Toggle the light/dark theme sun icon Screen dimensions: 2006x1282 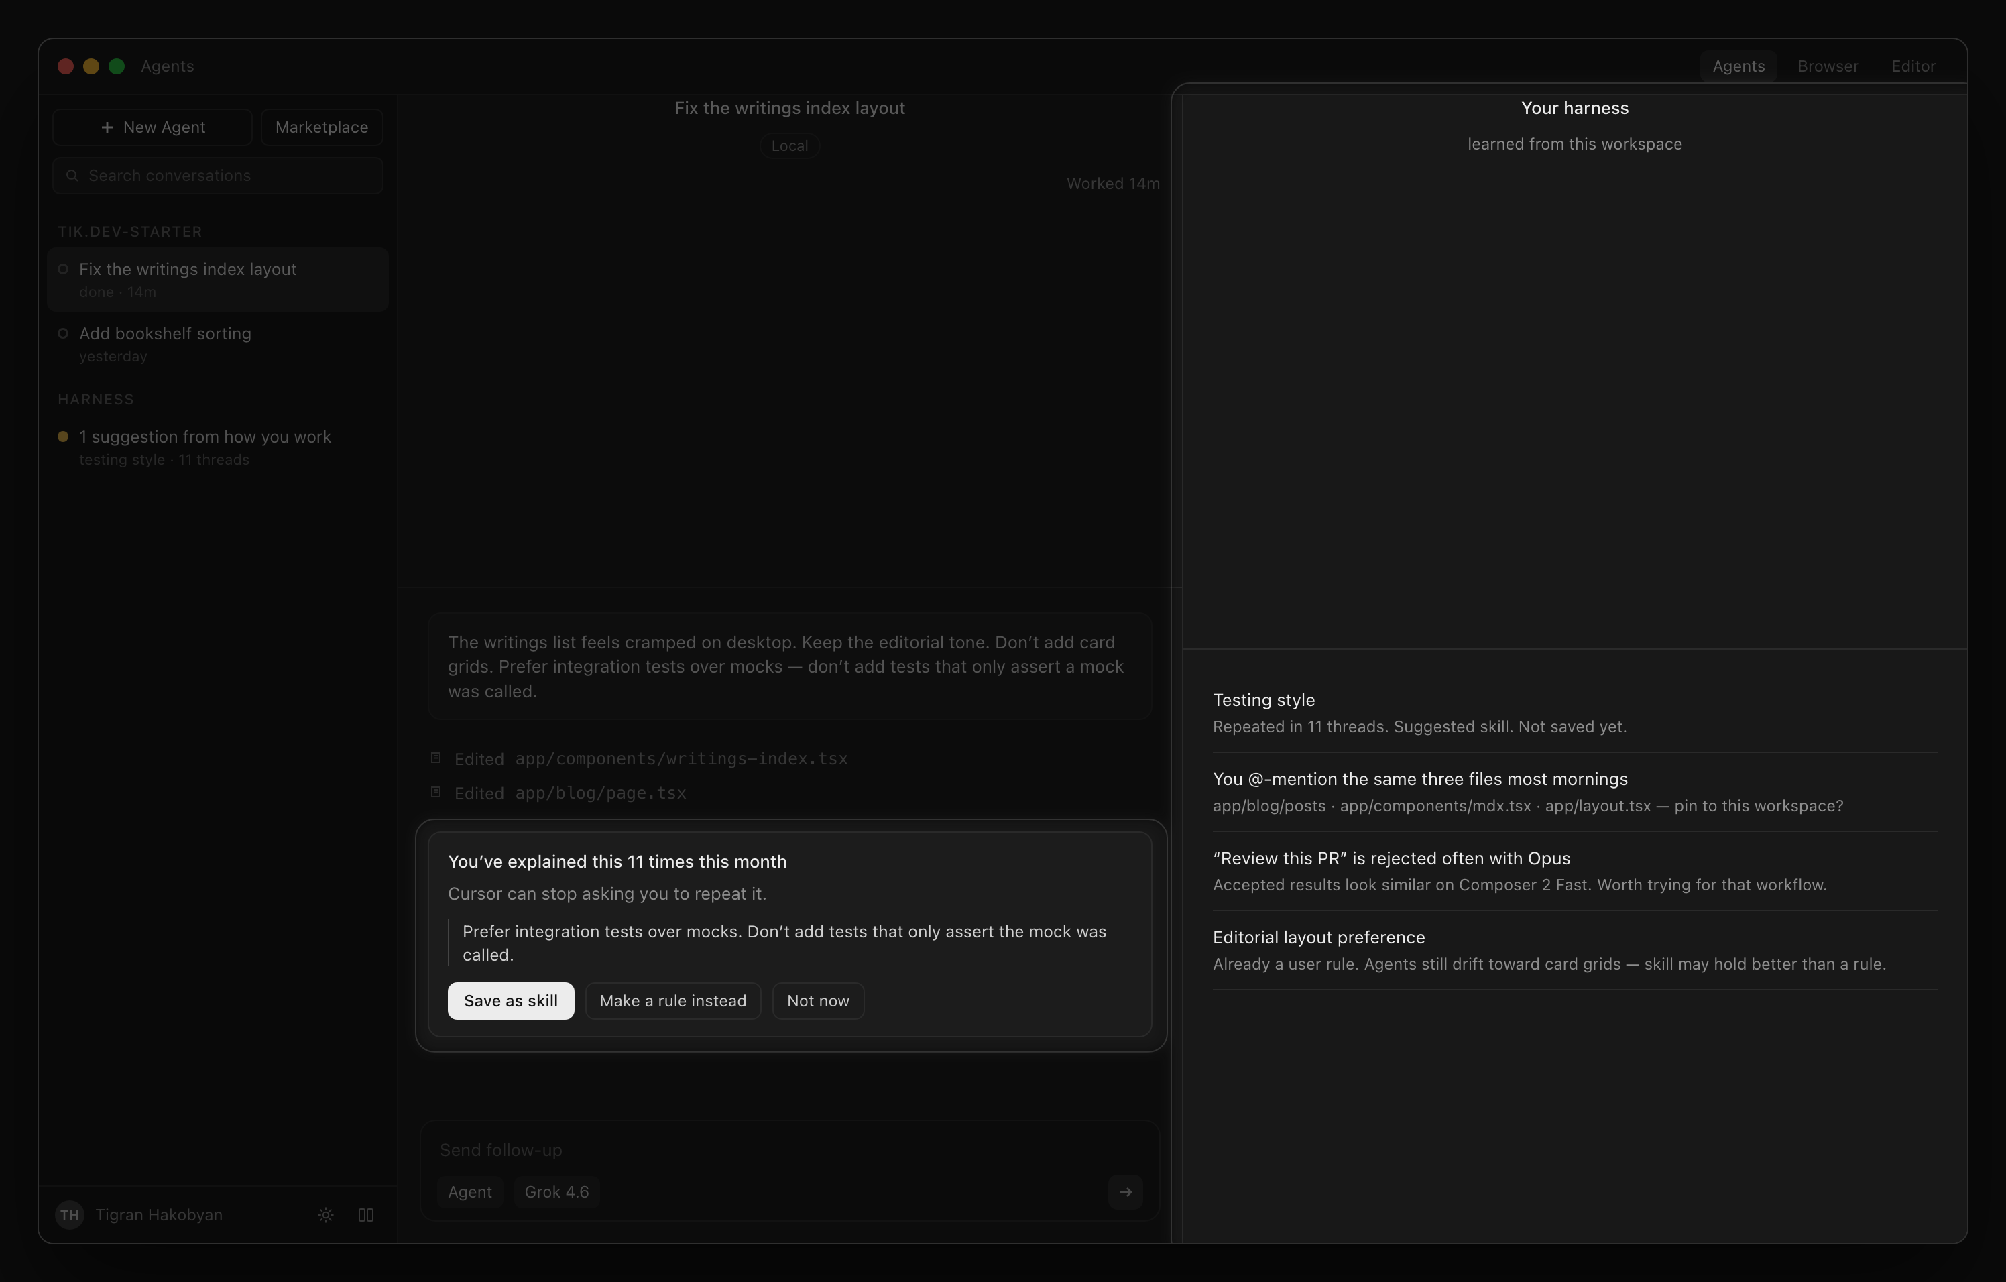(x=326, y=1214)
